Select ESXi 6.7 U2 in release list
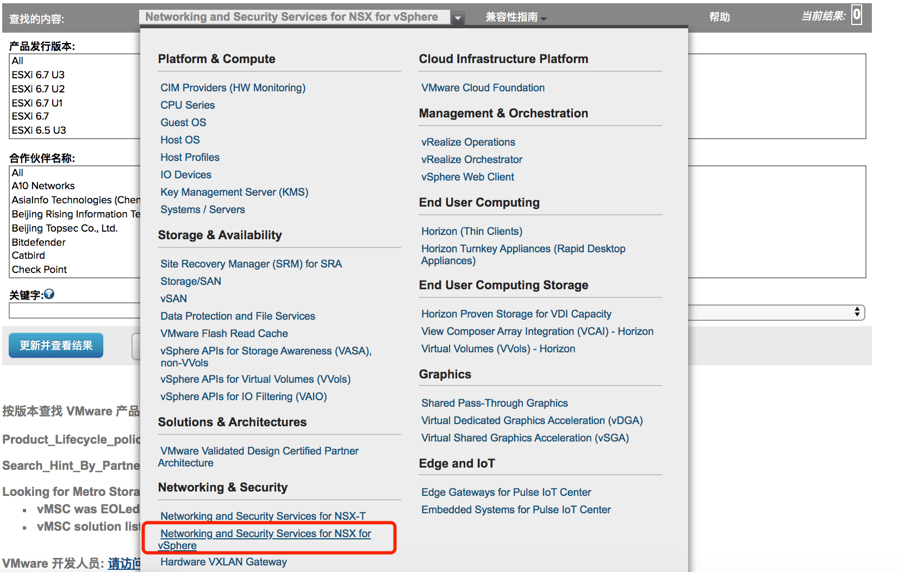 pos(38,89)
